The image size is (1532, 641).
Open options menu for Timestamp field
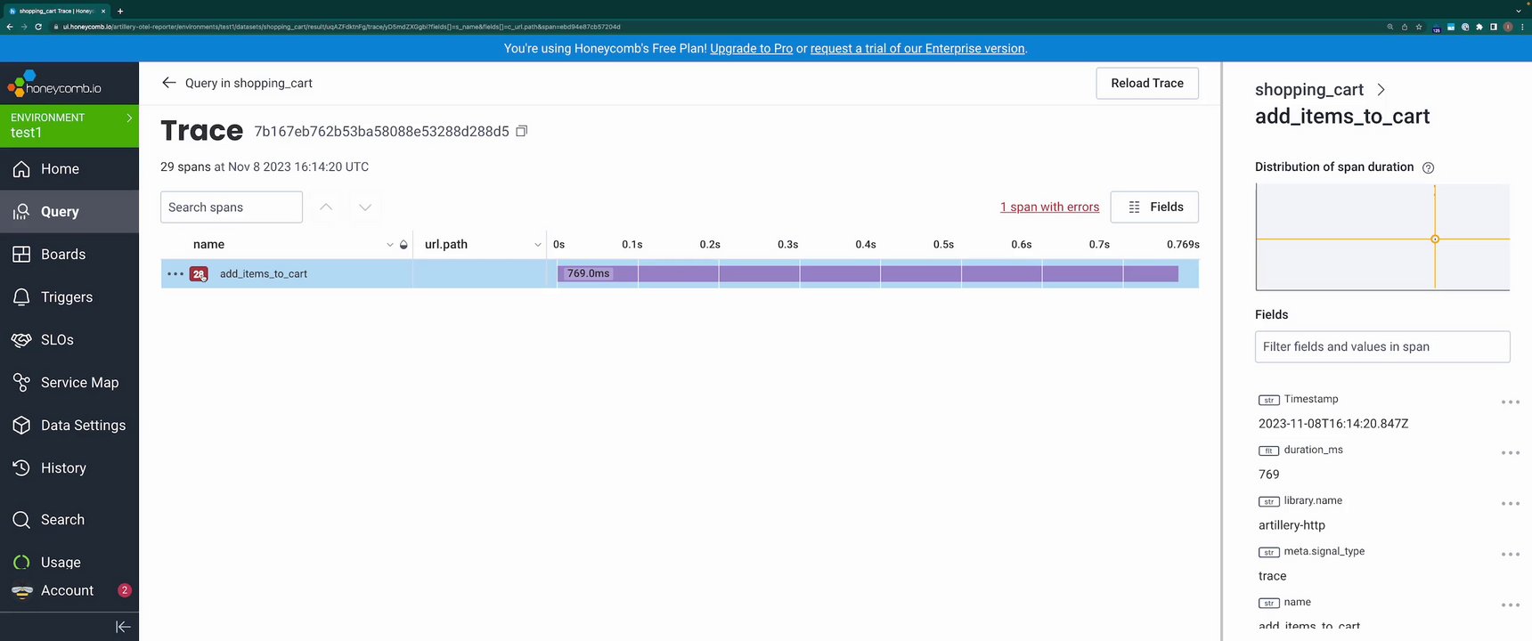coord(1510,402)
